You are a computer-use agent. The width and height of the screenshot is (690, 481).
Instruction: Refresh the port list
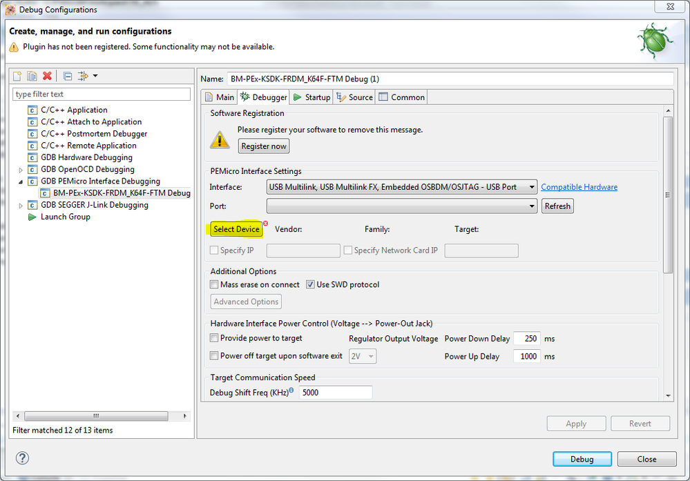click(x=557, y=206)
